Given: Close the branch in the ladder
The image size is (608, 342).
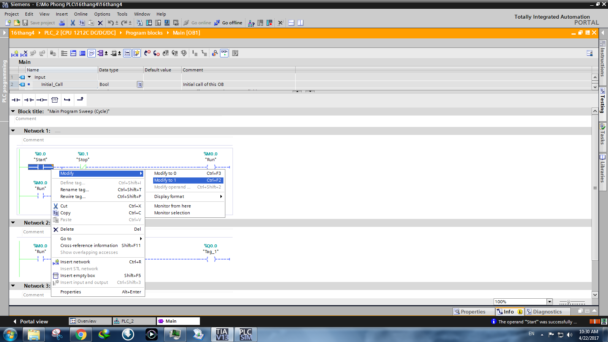Looking at the screenshot, I should tap(80, 100).
